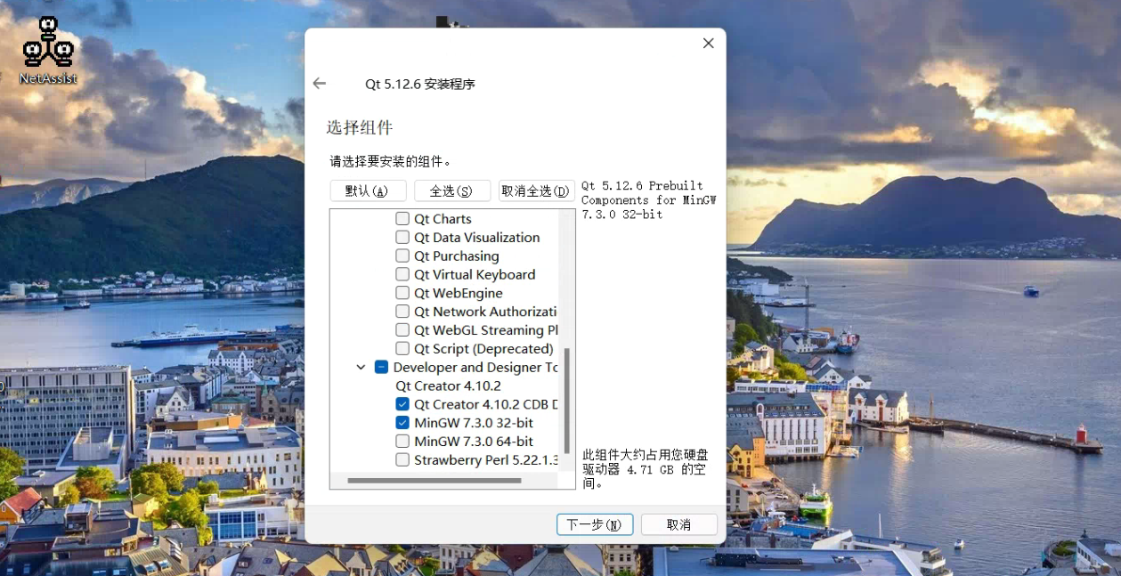
Task: Enable the Qt Charts checkbox
Action: pos(402,219)
